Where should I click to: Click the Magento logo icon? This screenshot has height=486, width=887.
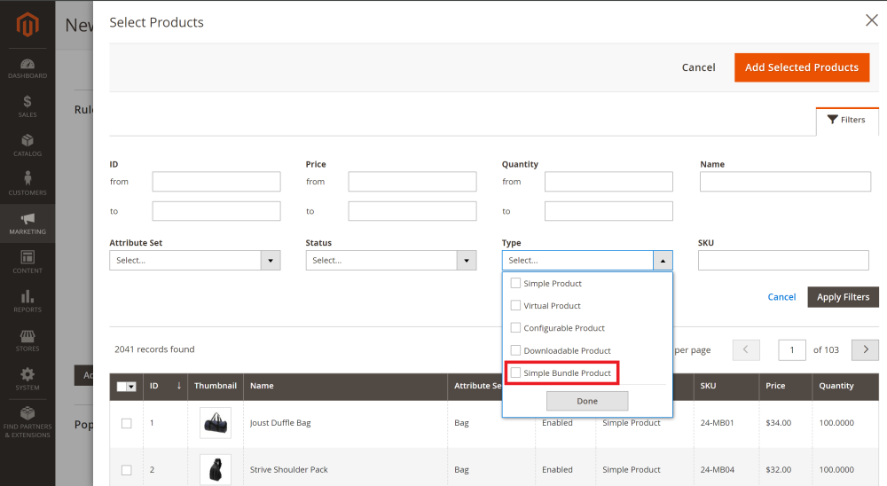[x=27, y=25]
